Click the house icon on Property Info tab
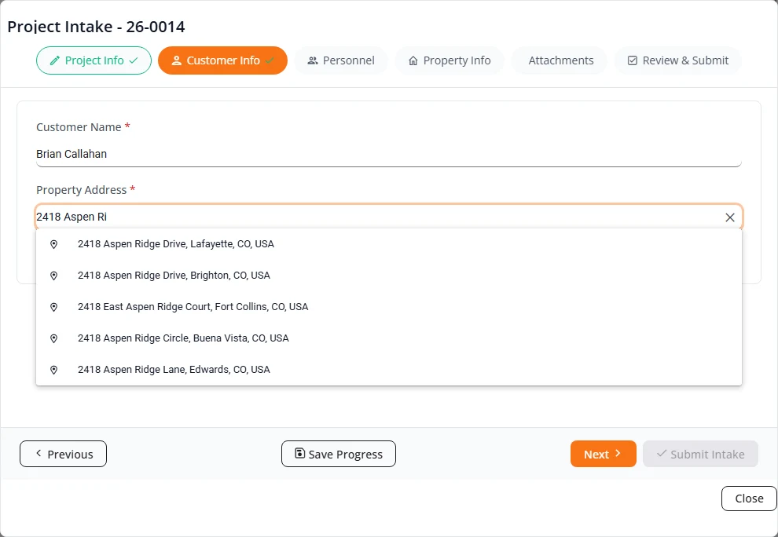This screenshot has height=537, width=778. (413, 60)
